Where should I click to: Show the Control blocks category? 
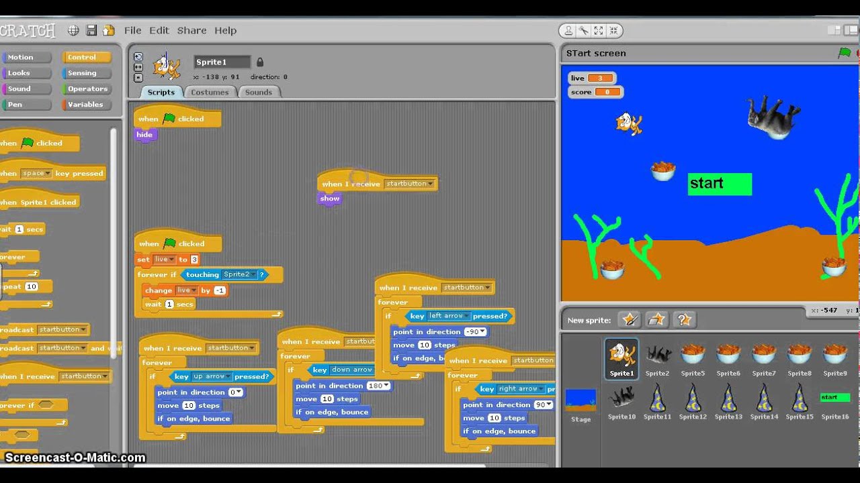click(x=87, y=58)
